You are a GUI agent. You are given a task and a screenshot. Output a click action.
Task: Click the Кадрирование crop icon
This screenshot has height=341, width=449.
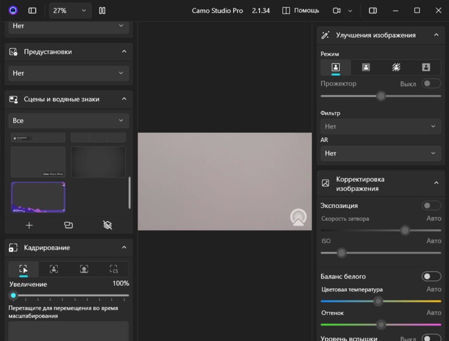(13, 248)
